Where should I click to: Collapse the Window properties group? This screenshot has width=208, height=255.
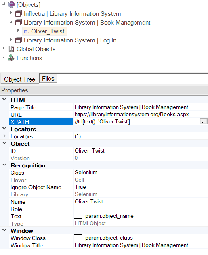[x=4, y=230]
